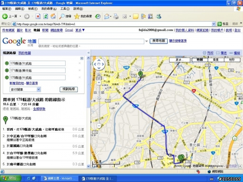243x182 pixels.
Task: Click the map pan arrows control
Action: point(99,64)
